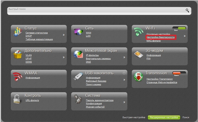Click the search magnifier icon
The height and width of the screenshot is (122, 198).
click(x=187, y=10)
